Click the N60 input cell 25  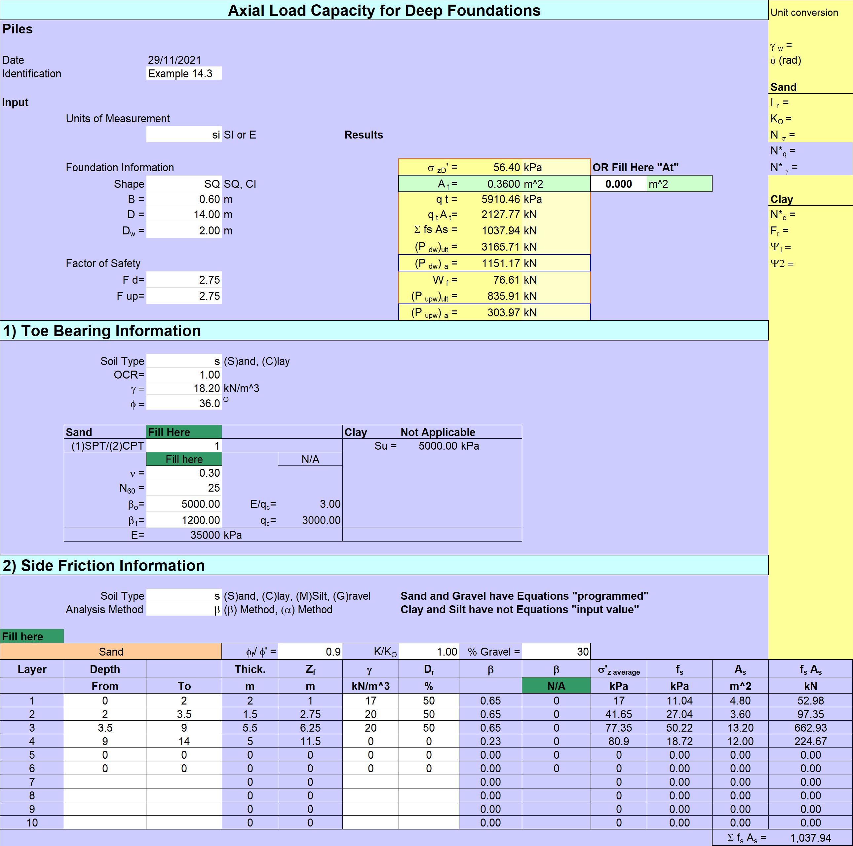coord(184,488)
